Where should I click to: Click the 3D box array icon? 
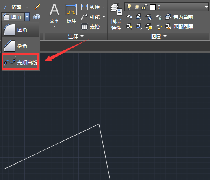tap(37, 17)
